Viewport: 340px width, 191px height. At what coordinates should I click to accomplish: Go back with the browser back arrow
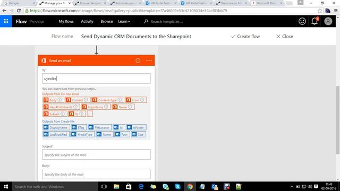(4, 11)
